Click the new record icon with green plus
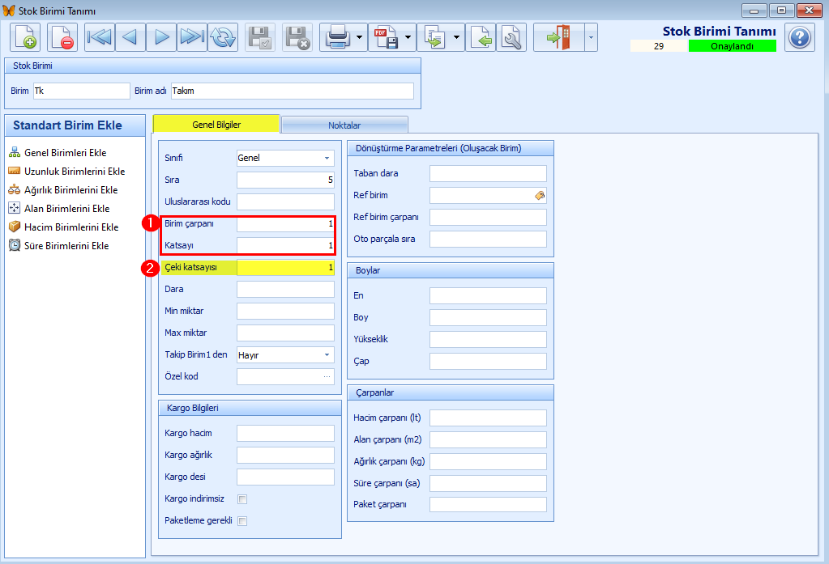This screenshot has width=829, height=564. [25, 37]
